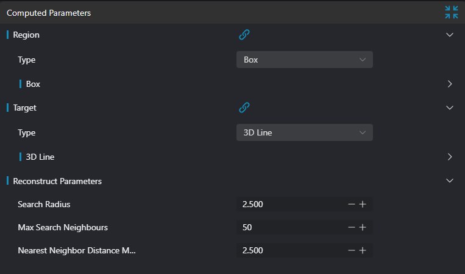Click the link icon next to Target
The image size is (465, 274).
pos(244,108)
